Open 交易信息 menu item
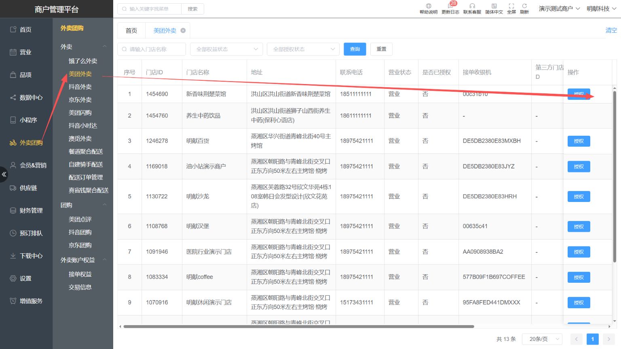Viewport: 621px width, 349px height. tap(80, 287)
